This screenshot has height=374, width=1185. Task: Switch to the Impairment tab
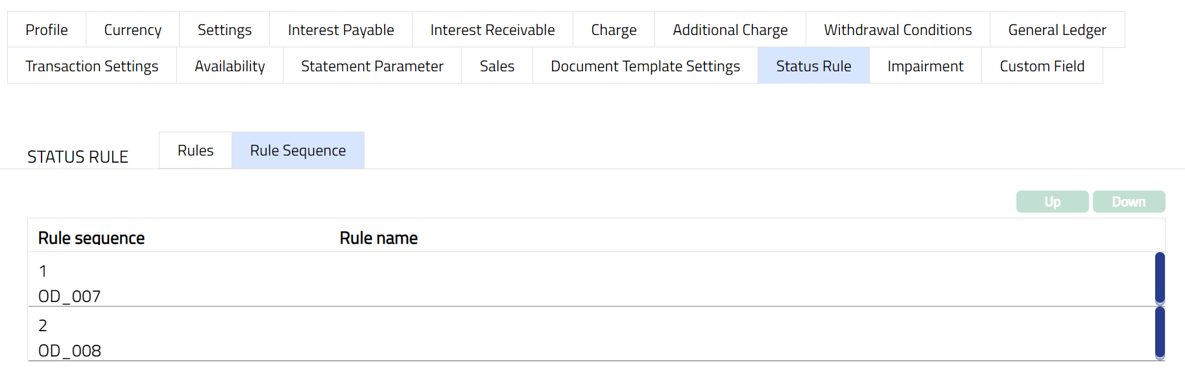(x=925, y=66)
